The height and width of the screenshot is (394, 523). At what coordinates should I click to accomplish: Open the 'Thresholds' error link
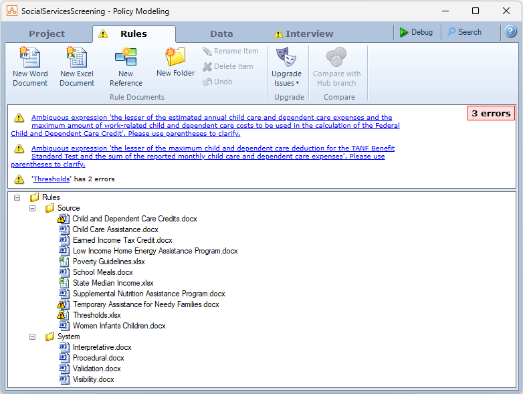point(51,179)
